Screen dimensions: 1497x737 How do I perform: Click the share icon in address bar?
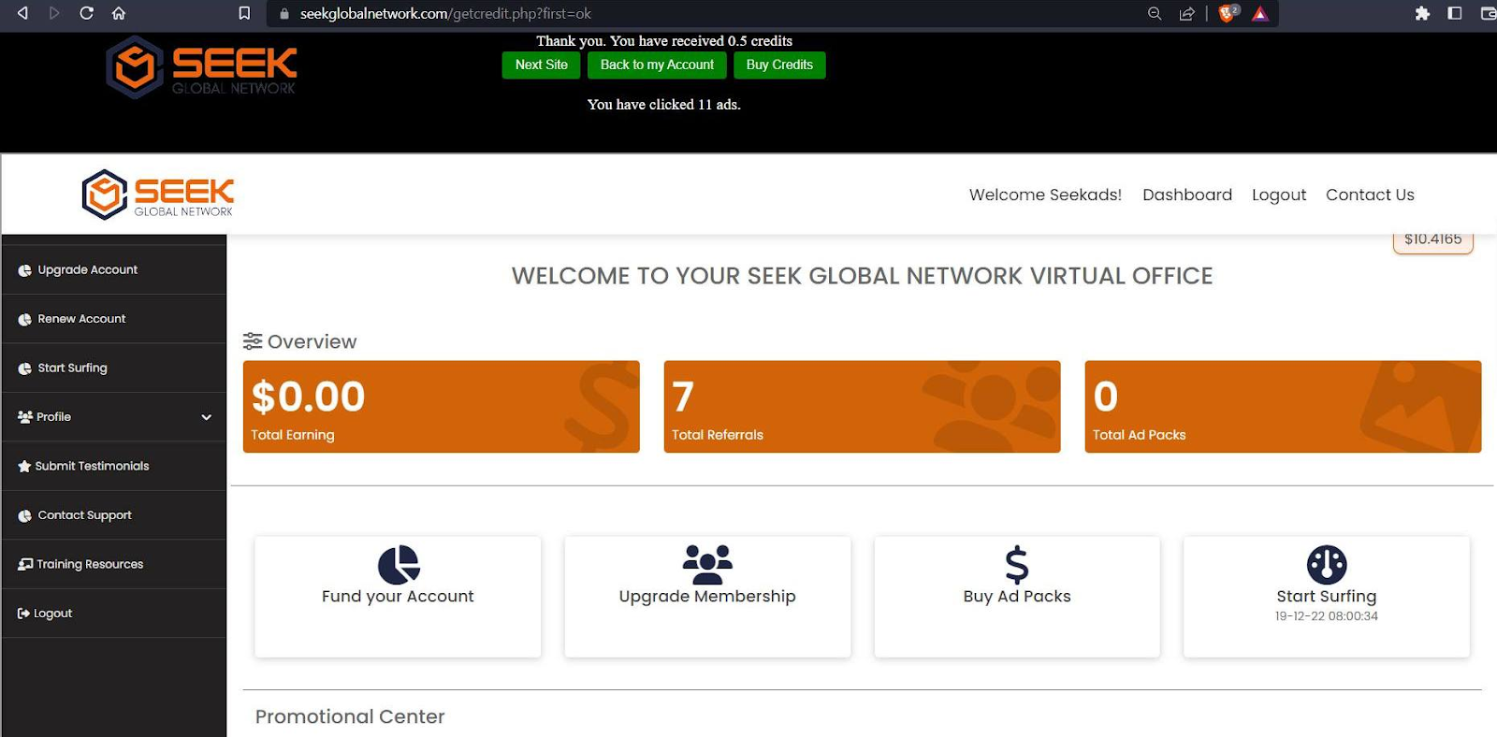(x=1186, y=13)
